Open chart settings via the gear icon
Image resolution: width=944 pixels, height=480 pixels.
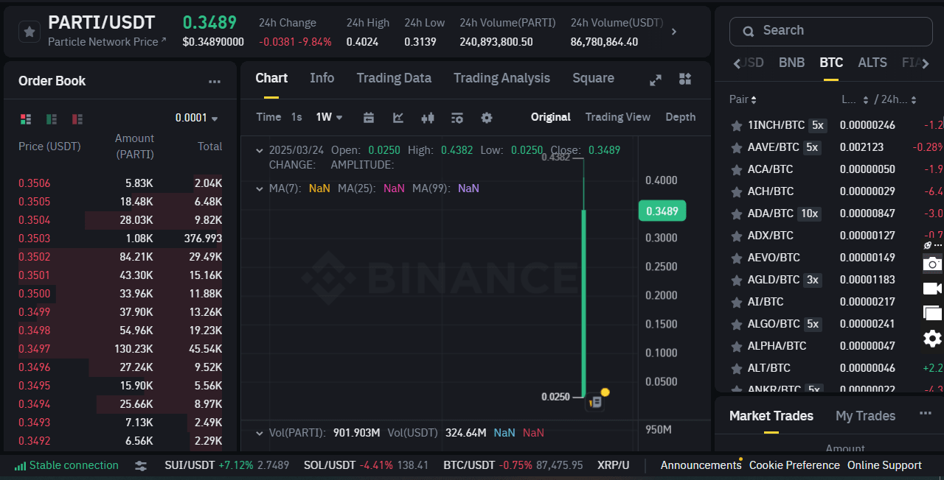pyautogui.click(x=486, y=117)
